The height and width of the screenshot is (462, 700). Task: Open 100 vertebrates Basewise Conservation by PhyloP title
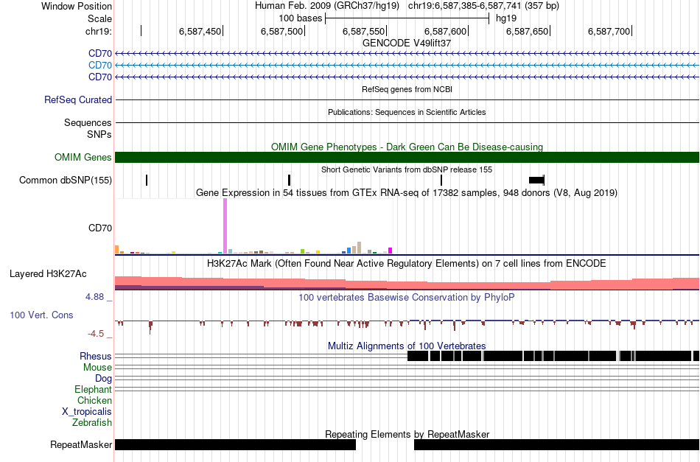pos(407,297)
